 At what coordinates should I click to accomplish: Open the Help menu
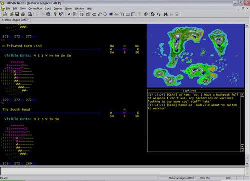89,8
